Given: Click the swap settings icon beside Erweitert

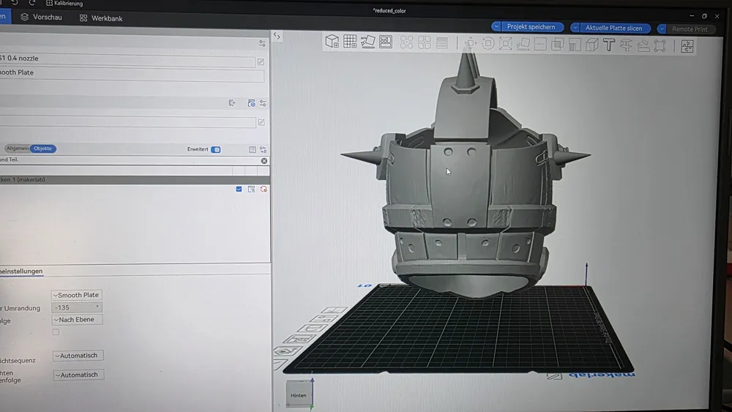Looking at the screenshot, I should pos(264,150).
